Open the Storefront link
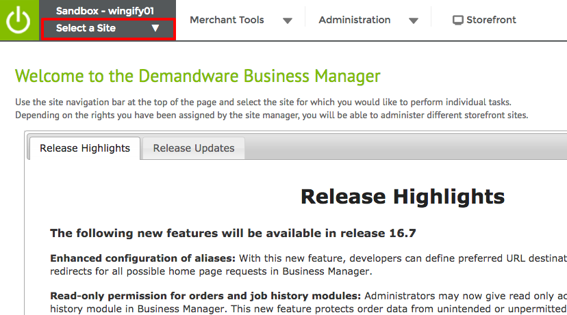 point(491,20)
